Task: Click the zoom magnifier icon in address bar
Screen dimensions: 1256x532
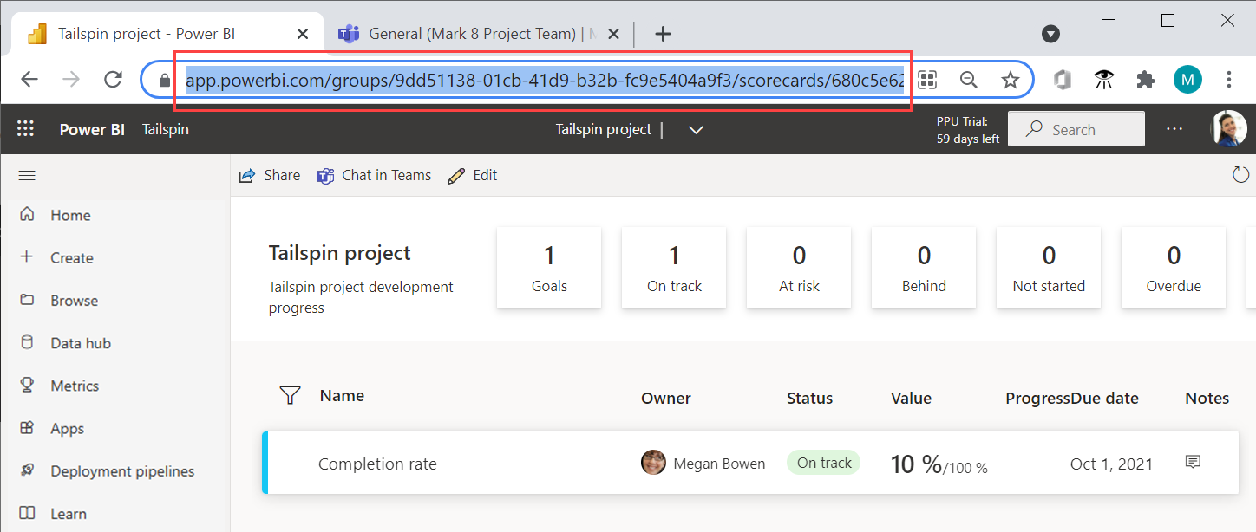Action: point(969,80)
